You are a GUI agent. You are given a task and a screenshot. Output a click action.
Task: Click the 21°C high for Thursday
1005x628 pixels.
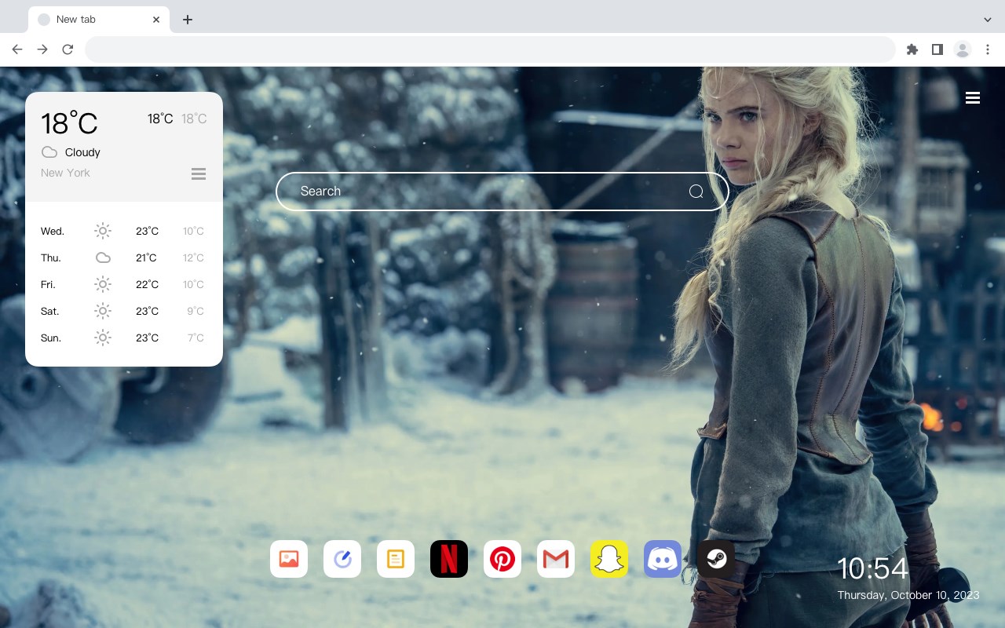click(x=146, y=258)
